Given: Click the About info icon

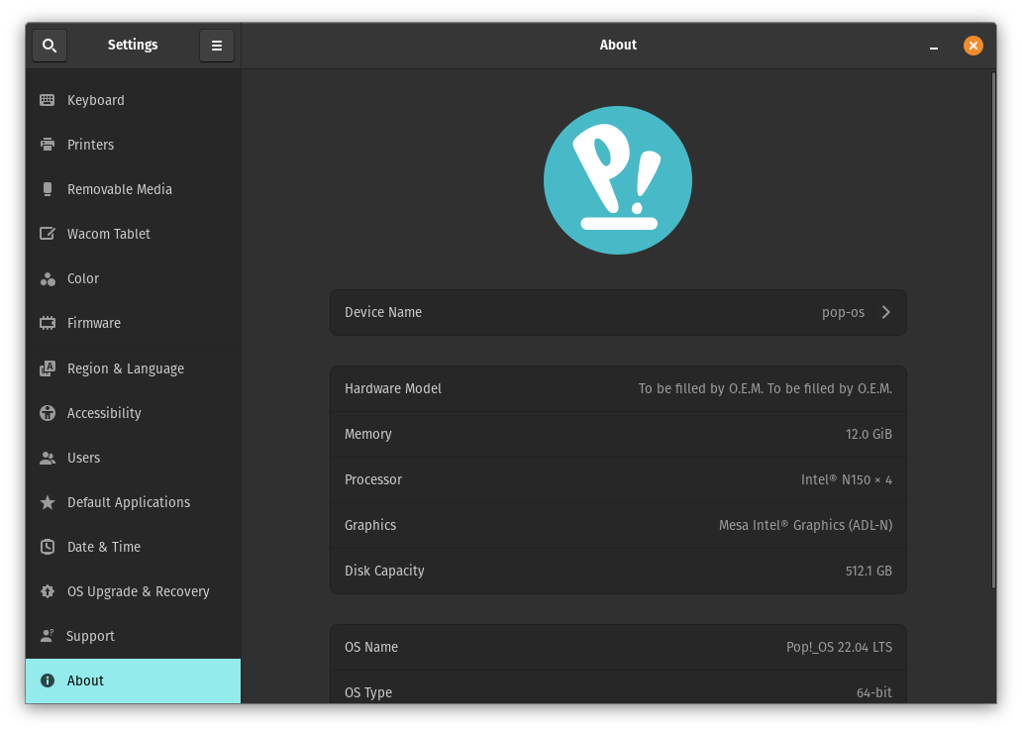Looking at the screenshot, I should pyautogui.click(x=47, y=680).
